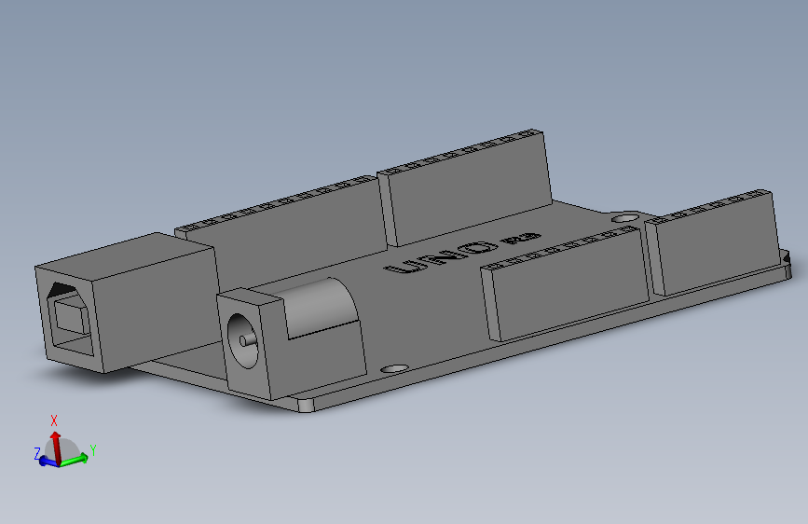Click the mounting hole next to the power jack
Viewport: 808px width, 524px height.
coord(394,369)
